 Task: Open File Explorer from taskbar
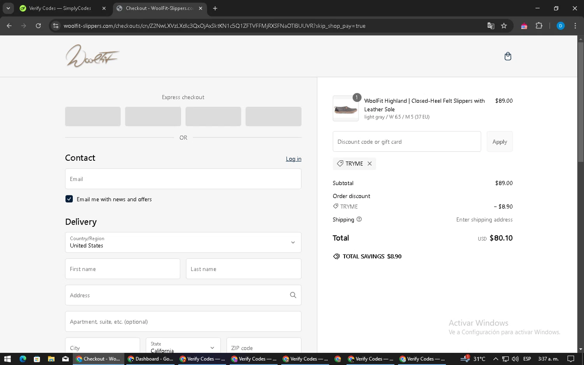51,359
